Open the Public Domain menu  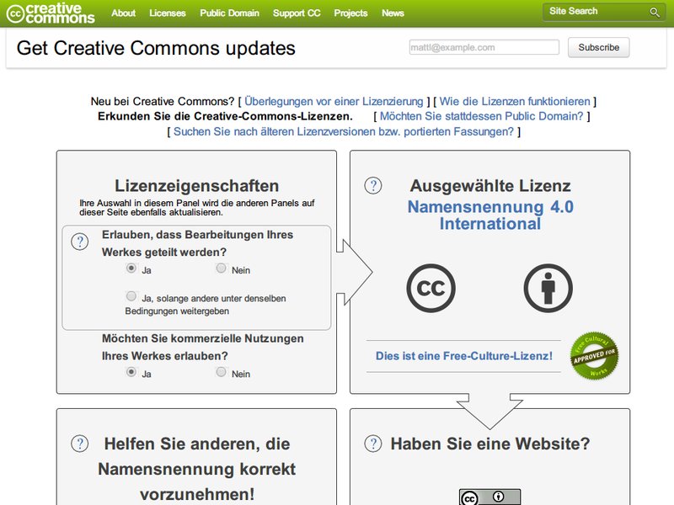click(x=229, y=13)
